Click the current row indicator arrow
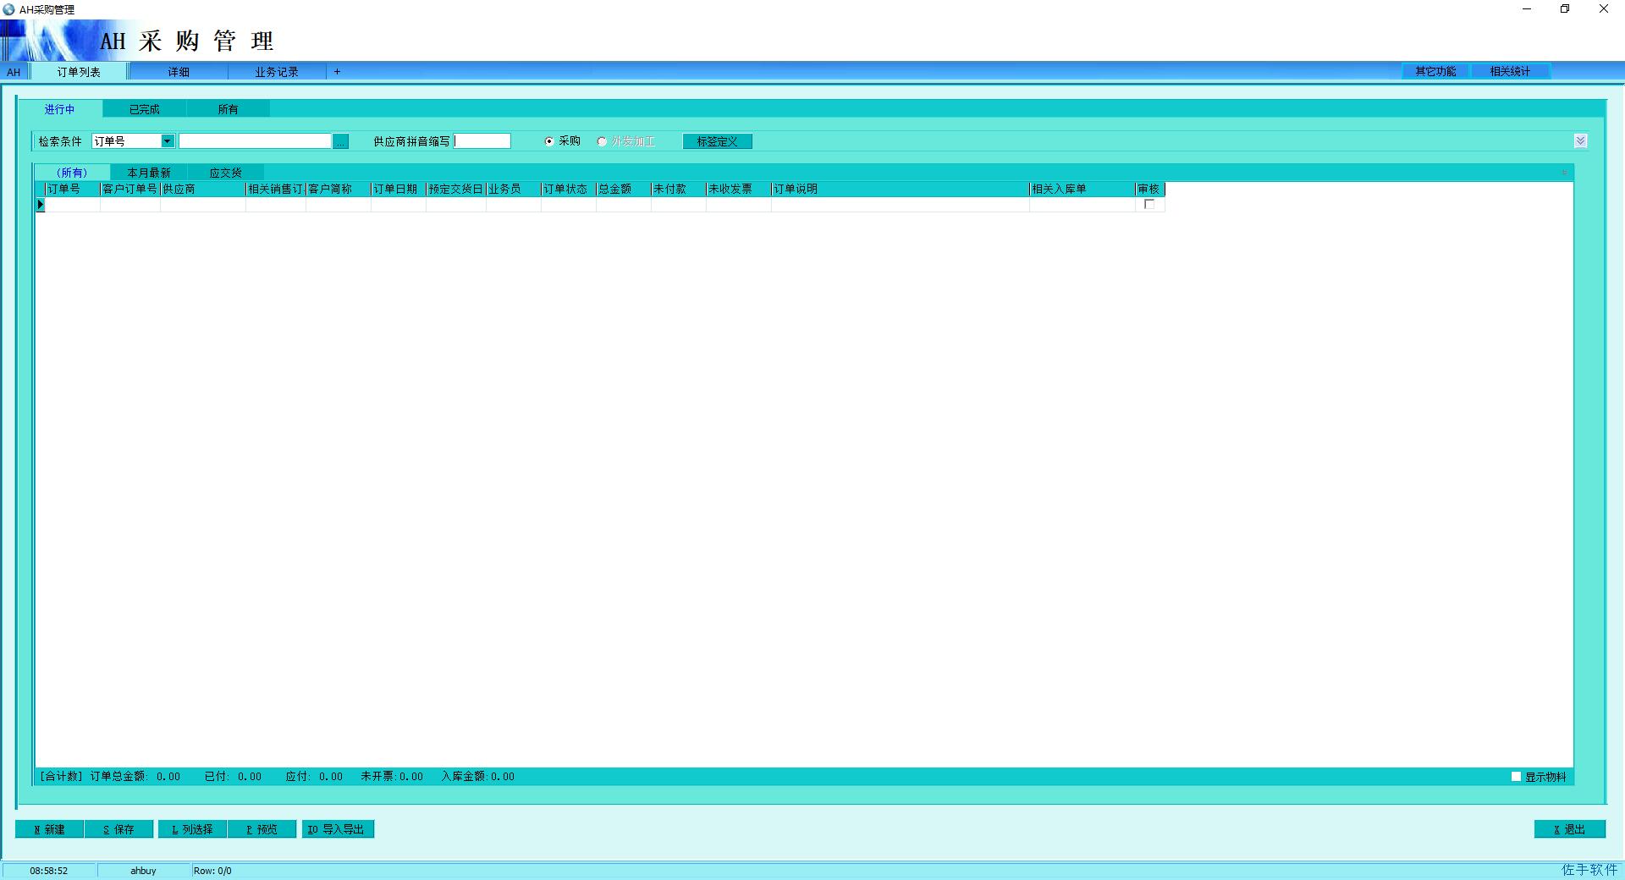This screenshot has height=880, width=1625. (x=41, y=204)
